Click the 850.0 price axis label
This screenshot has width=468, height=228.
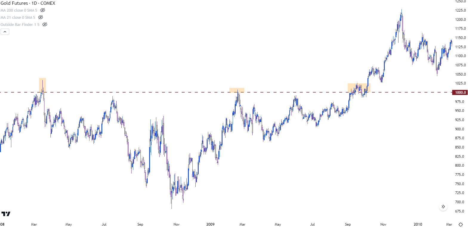460,147
